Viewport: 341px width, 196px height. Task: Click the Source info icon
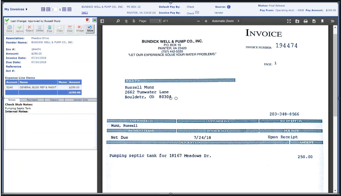coord(229,7)
